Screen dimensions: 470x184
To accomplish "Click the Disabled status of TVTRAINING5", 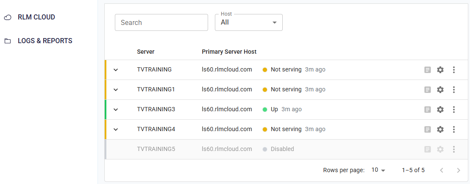I will 282,149.
